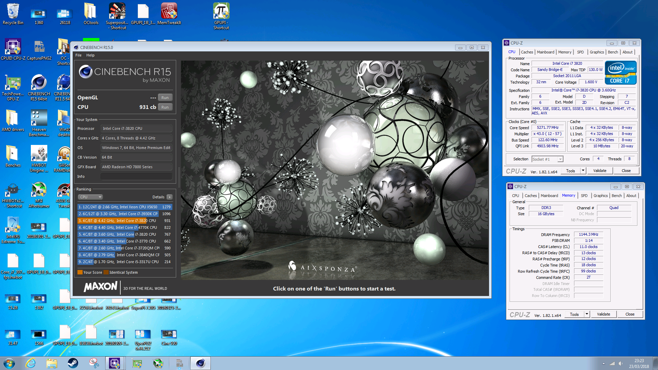
Task: Open the CPU ranking type dropdown
Action: coord(90,197)
